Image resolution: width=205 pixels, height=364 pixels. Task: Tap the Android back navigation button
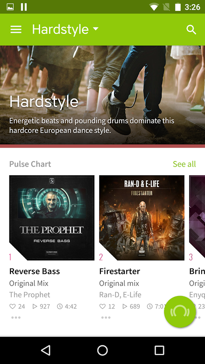pyautogui.click(x=45, y=350)
